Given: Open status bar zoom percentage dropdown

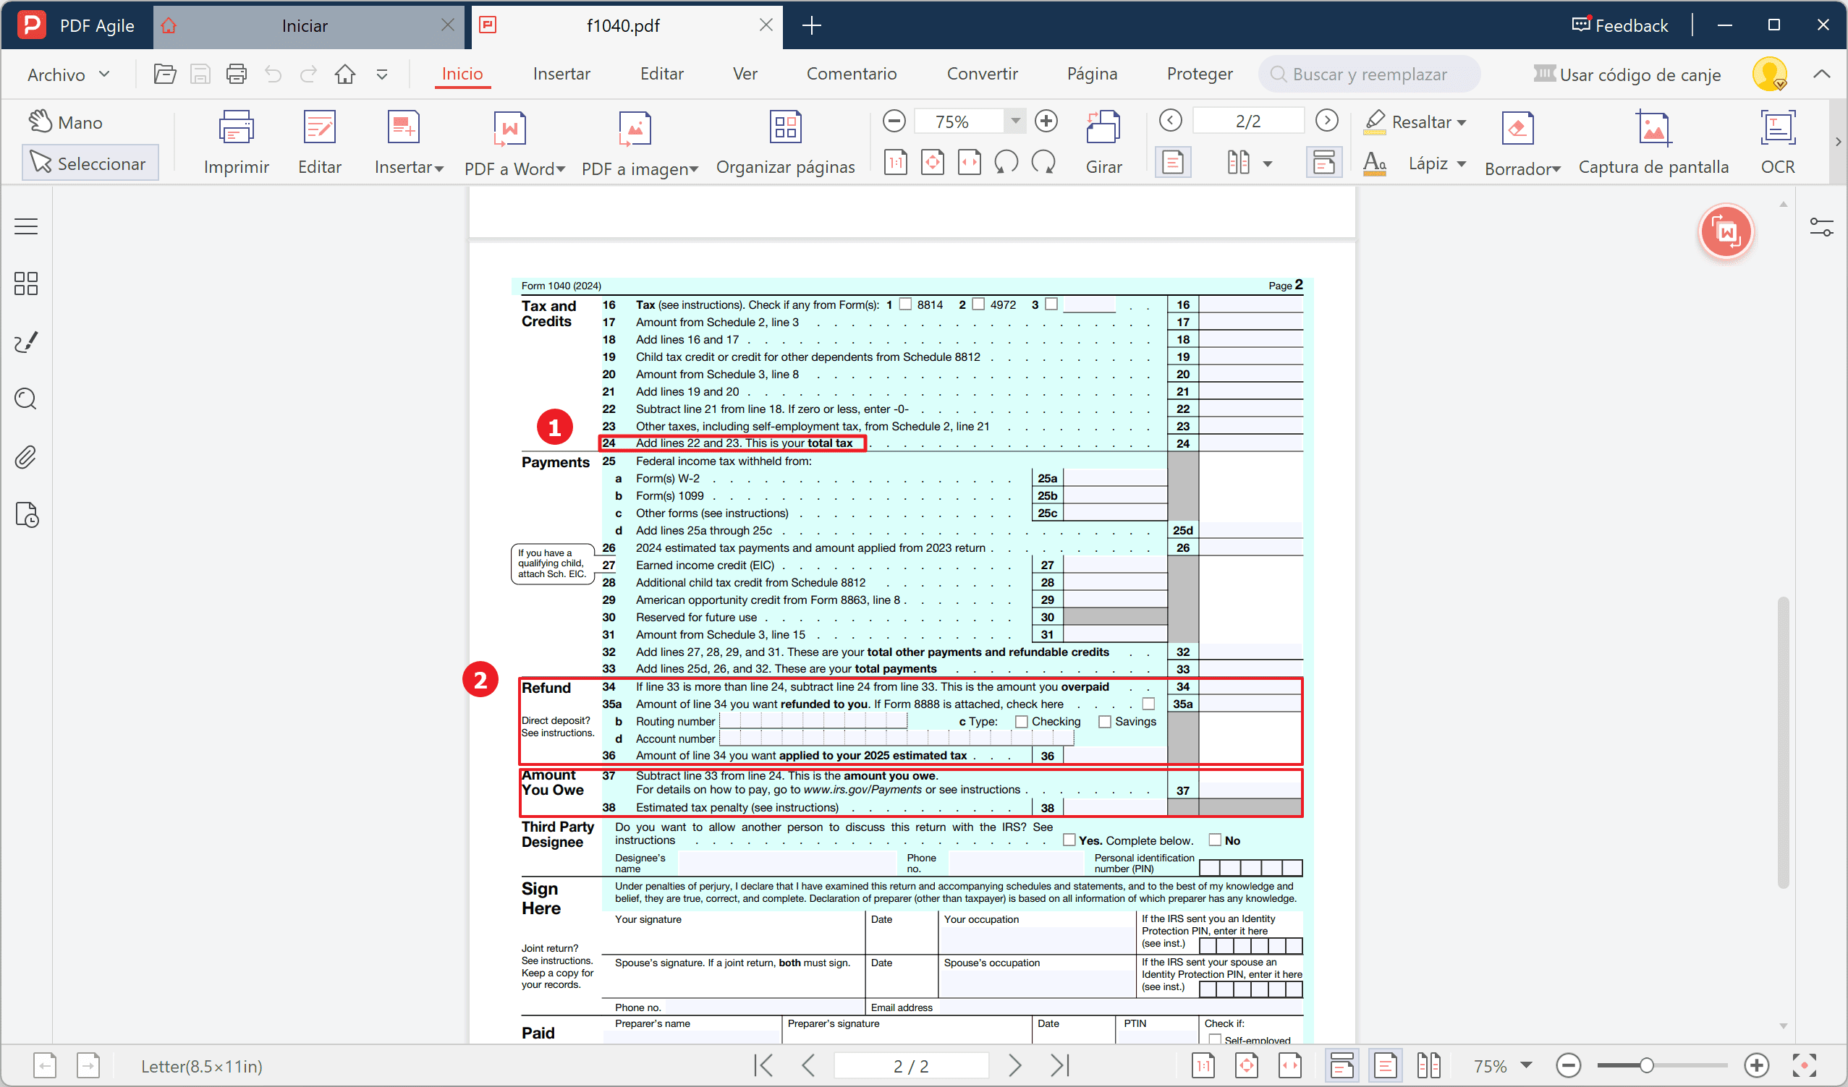Looking at the screenshot, I should (1525, 1065).
